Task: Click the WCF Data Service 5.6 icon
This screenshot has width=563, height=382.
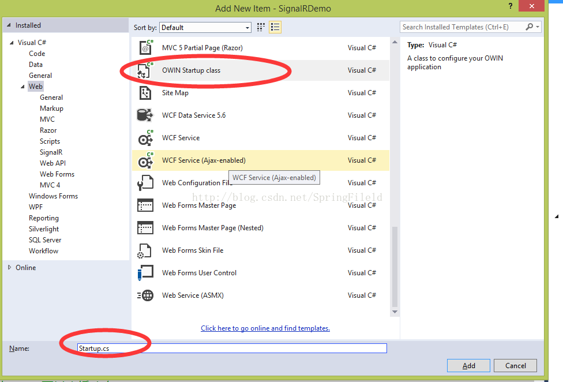Action: (x=145, y=115)
